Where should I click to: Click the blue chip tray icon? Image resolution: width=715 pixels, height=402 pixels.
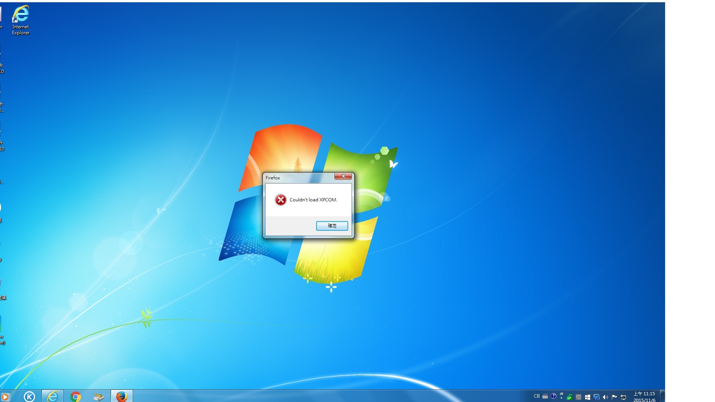(x=597, y=397)
